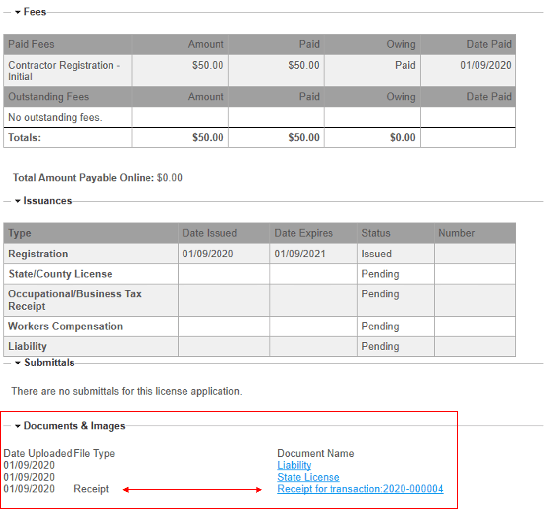551x509 pixels.
Task: Collapse the Fees section triangle
Action: [18, 12]
